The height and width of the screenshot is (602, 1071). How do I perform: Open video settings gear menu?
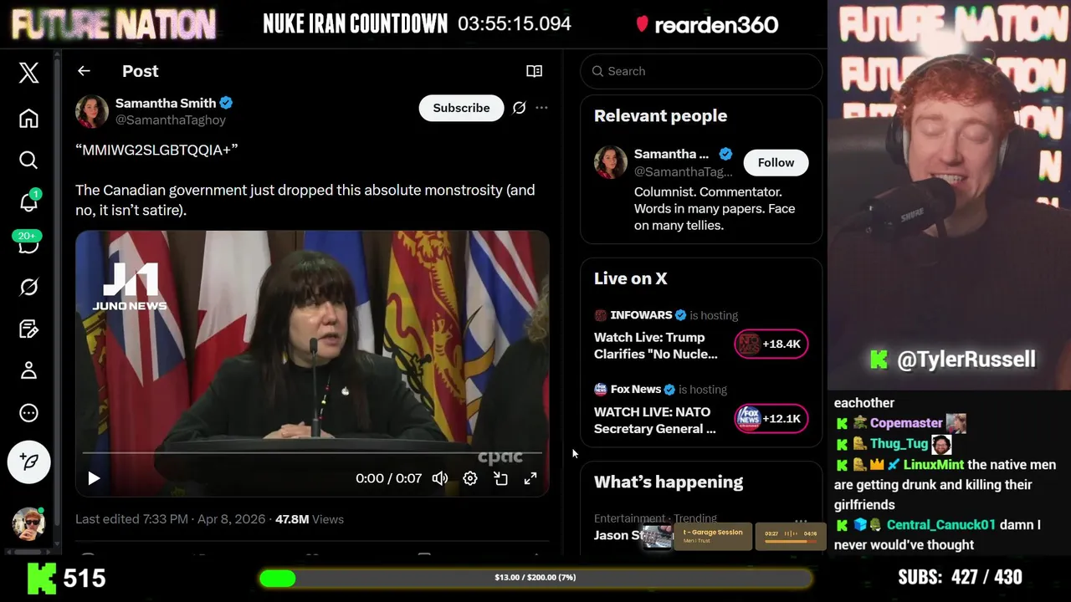470,478
